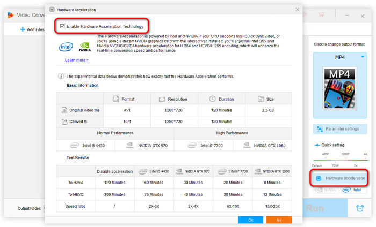
Task: Click the 'High Performance' header
Action: [232, 133]
